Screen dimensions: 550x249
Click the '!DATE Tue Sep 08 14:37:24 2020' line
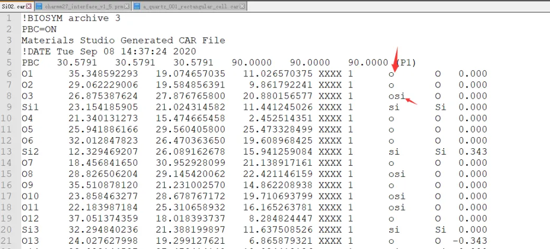[109, 52]
